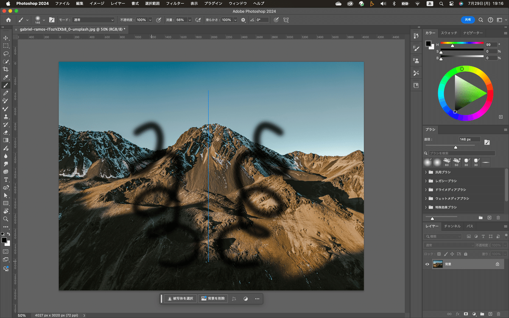Switch to the パス tab

[x=470, y=226]
